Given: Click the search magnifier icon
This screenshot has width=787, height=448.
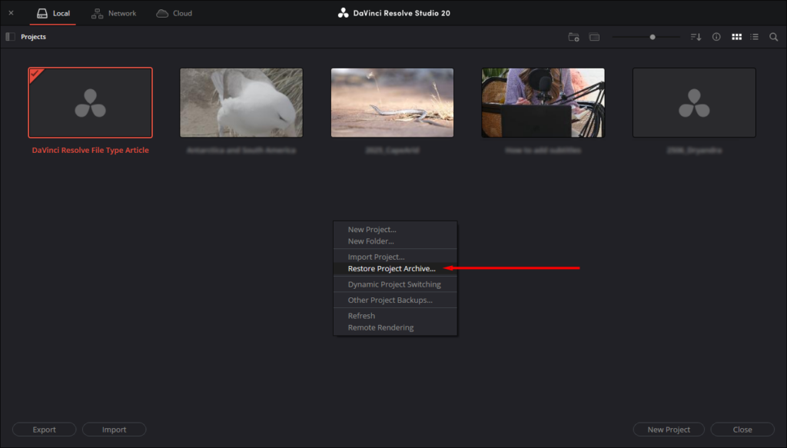Looking at the screenshot, I should point(773,37).
